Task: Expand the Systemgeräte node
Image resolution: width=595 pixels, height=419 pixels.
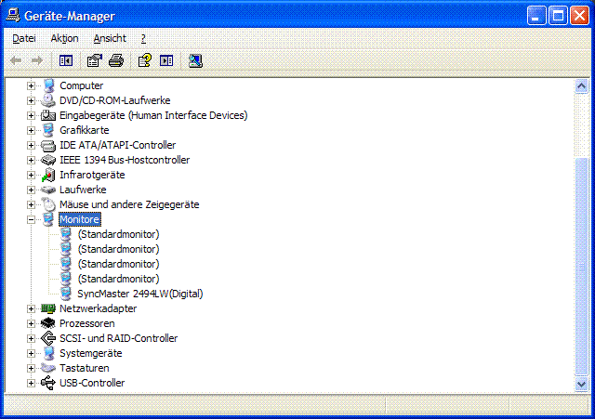Action: (x=32, y=353)
